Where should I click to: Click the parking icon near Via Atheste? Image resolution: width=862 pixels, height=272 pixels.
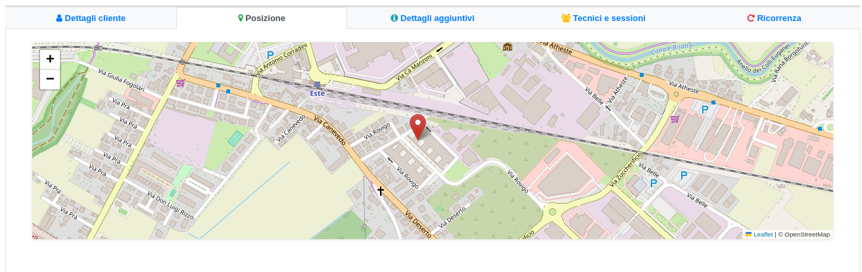(705, 110)
